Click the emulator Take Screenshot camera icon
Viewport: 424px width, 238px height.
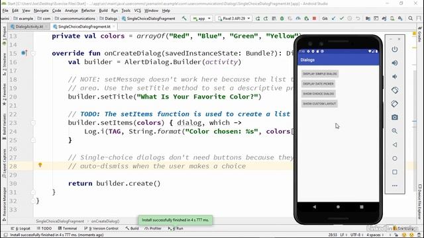pyautogui.click(x=395, y=117)
